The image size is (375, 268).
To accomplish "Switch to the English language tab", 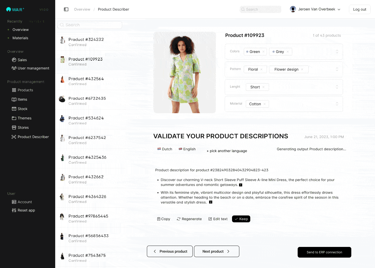I will (x=187, y=149).
